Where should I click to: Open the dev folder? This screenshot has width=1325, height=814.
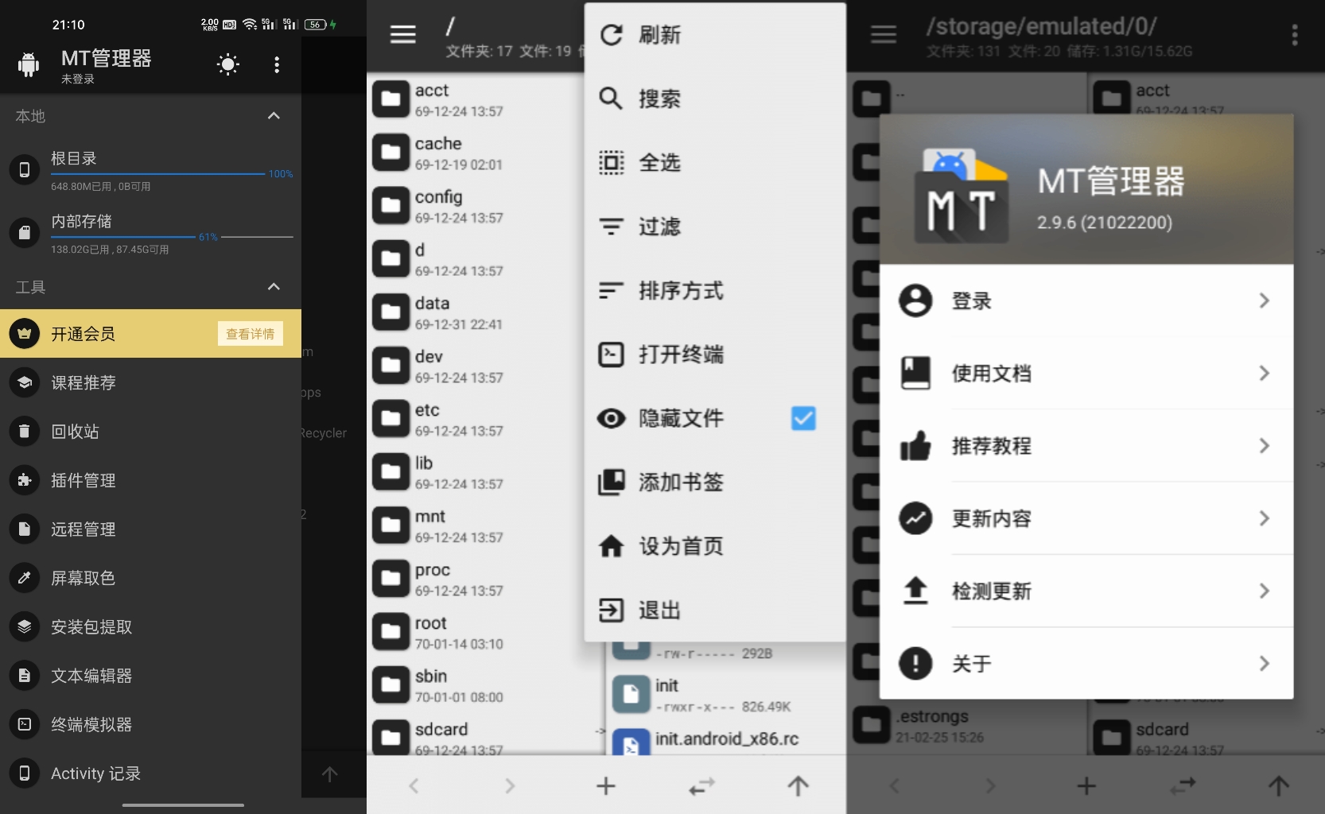(x=476, y=366)
